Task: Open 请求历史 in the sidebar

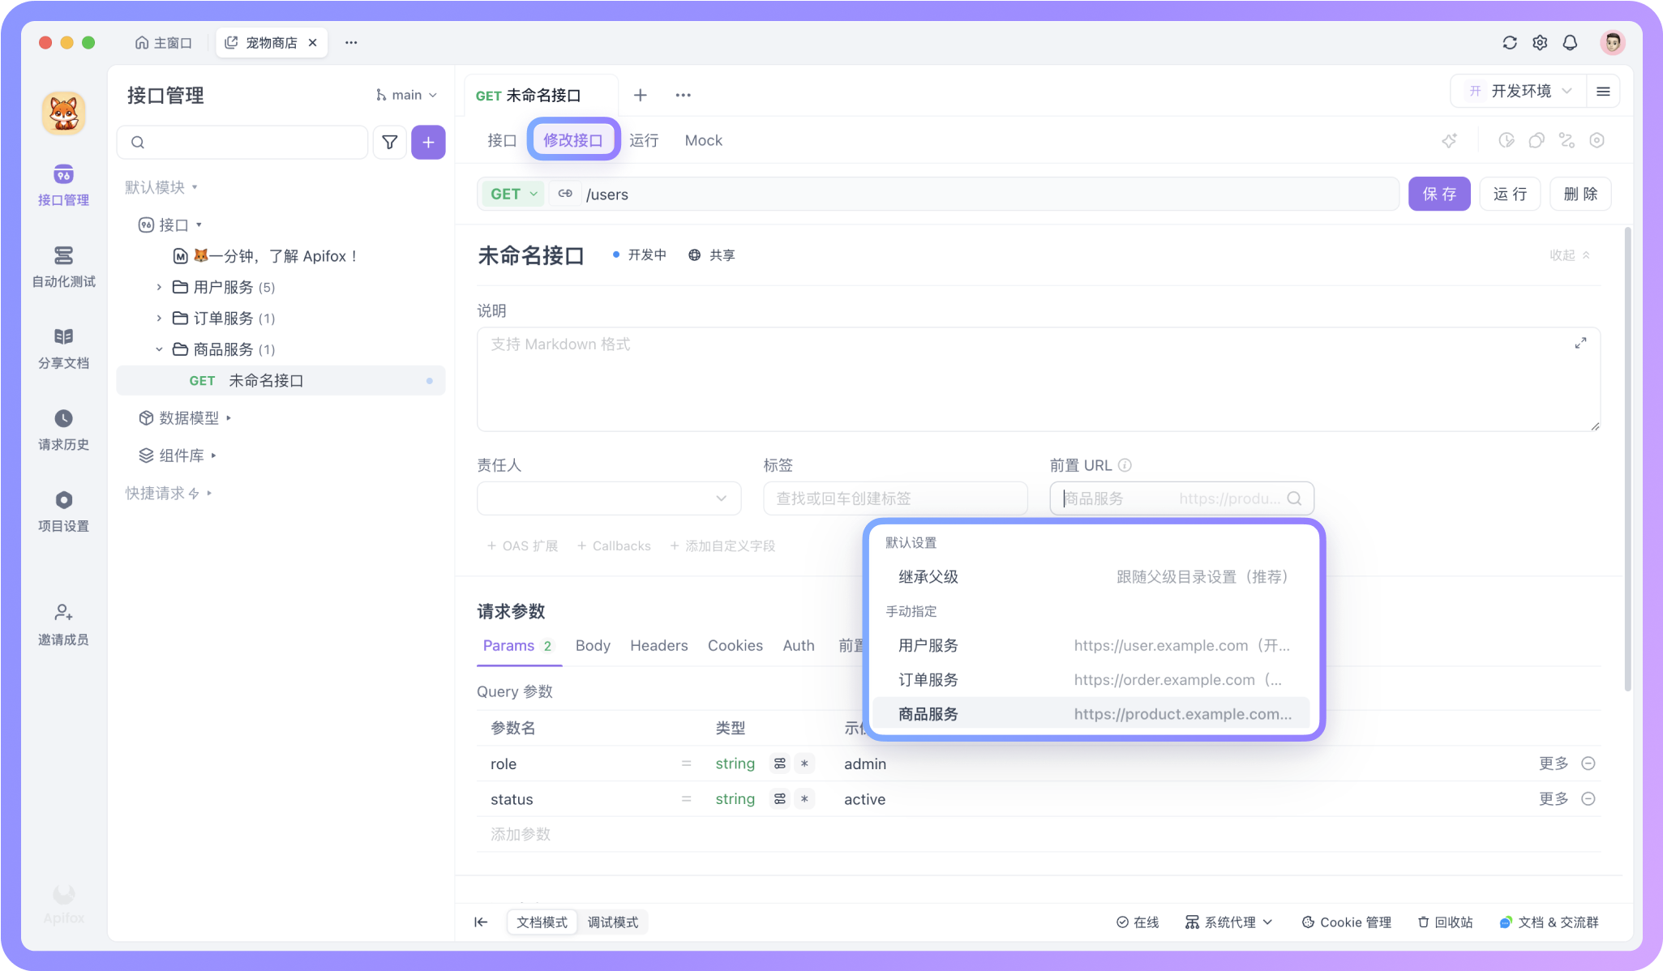Action: pyautogui.click(x=63, y=430)
